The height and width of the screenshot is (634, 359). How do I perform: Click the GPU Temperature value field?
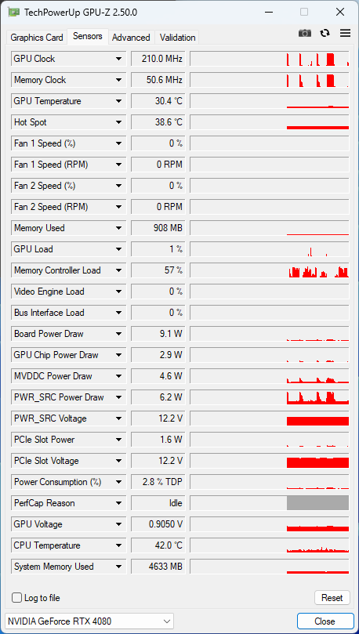[x=158, y=101]
